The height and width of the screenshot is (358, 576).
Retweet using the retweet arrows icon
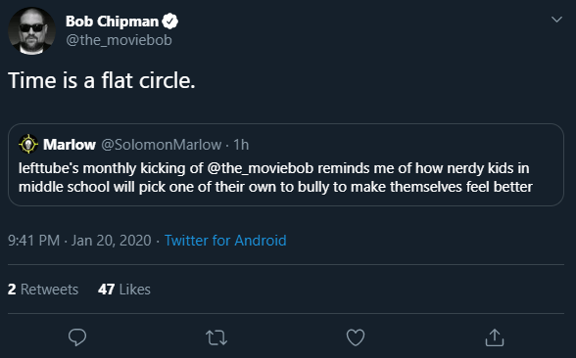216,337
